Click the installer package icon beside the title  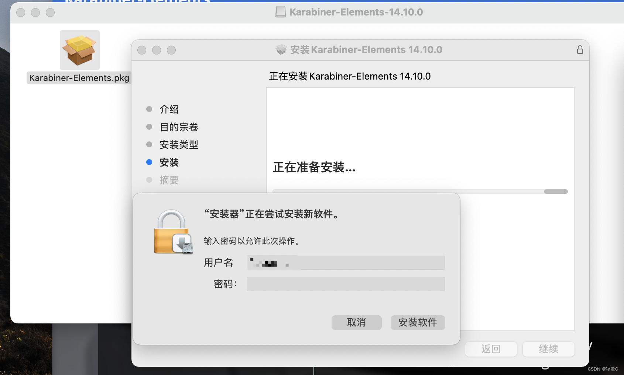[281, 50]
